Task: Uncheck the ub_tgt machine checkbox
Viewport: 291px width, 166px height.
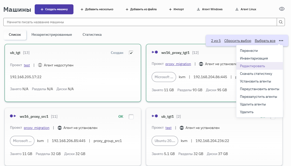Action: click(131, 53)
